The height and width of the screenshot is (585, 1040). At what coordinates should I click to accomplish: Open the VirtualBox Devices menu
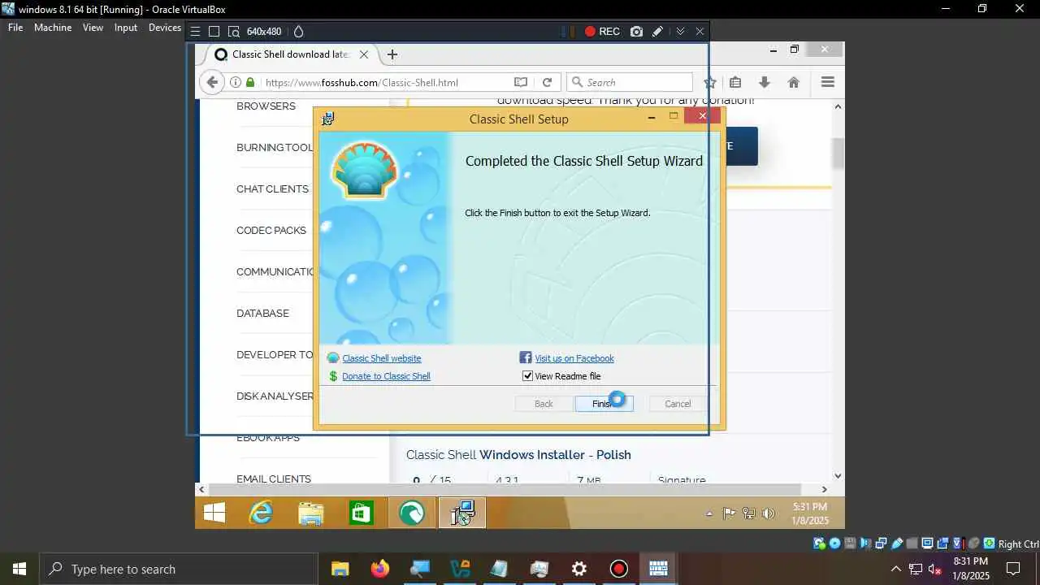tap(165, 28)
